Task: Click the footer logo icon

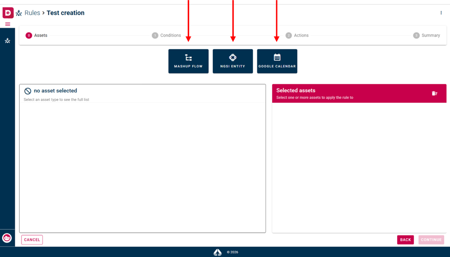Action: (x=217, y=252)
